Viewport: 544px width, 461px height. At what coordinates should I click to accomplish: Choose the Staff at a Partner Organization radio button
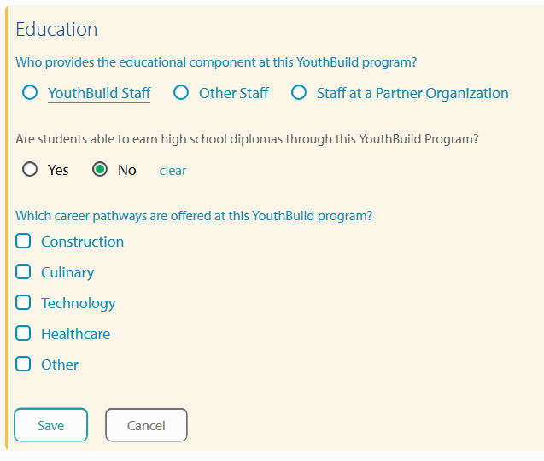tap(299, 93)
